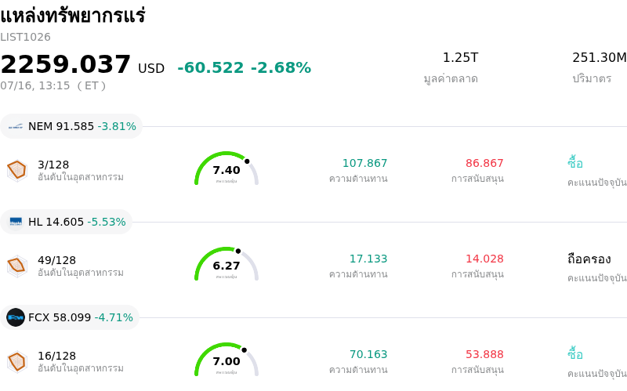
Task: Select HL industry ranking 49/128
Action: point(56,260)
